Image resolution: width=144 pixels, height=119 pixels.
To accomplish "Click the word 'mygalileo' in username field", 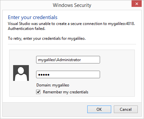I will [x=47, y=60].
